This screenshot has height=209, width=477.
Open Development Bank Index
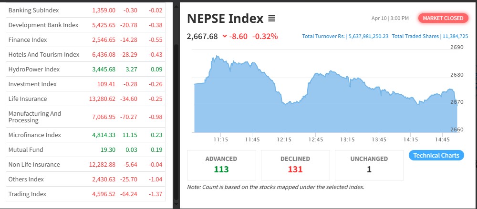[43, 25]
